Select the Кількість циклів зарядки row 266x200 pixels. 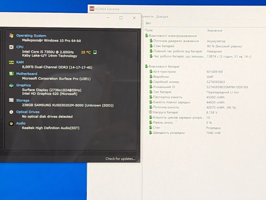pyautogui.click(x=180, y=117)
